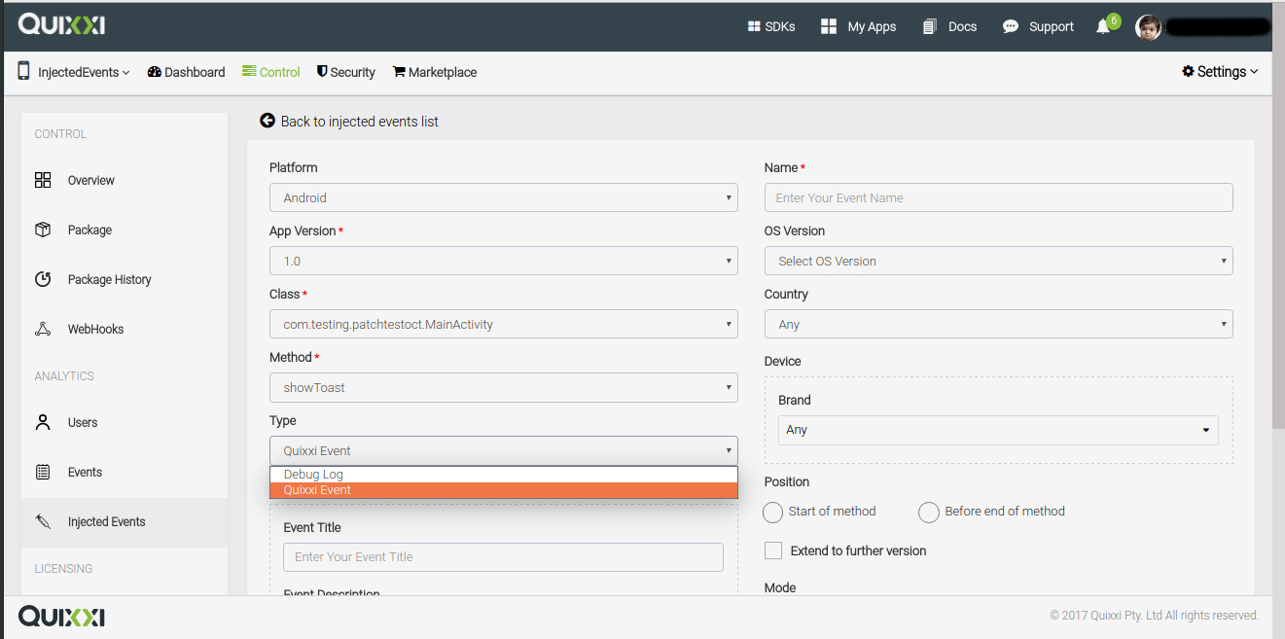Open the Select OS Version dropdown

pos(998,261)
